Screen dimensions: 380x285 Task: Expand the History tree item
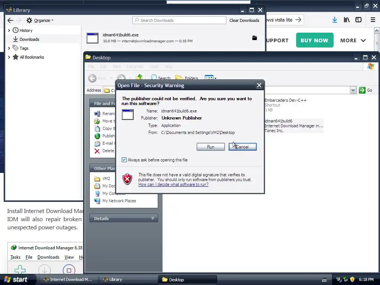tap(9, 30)
